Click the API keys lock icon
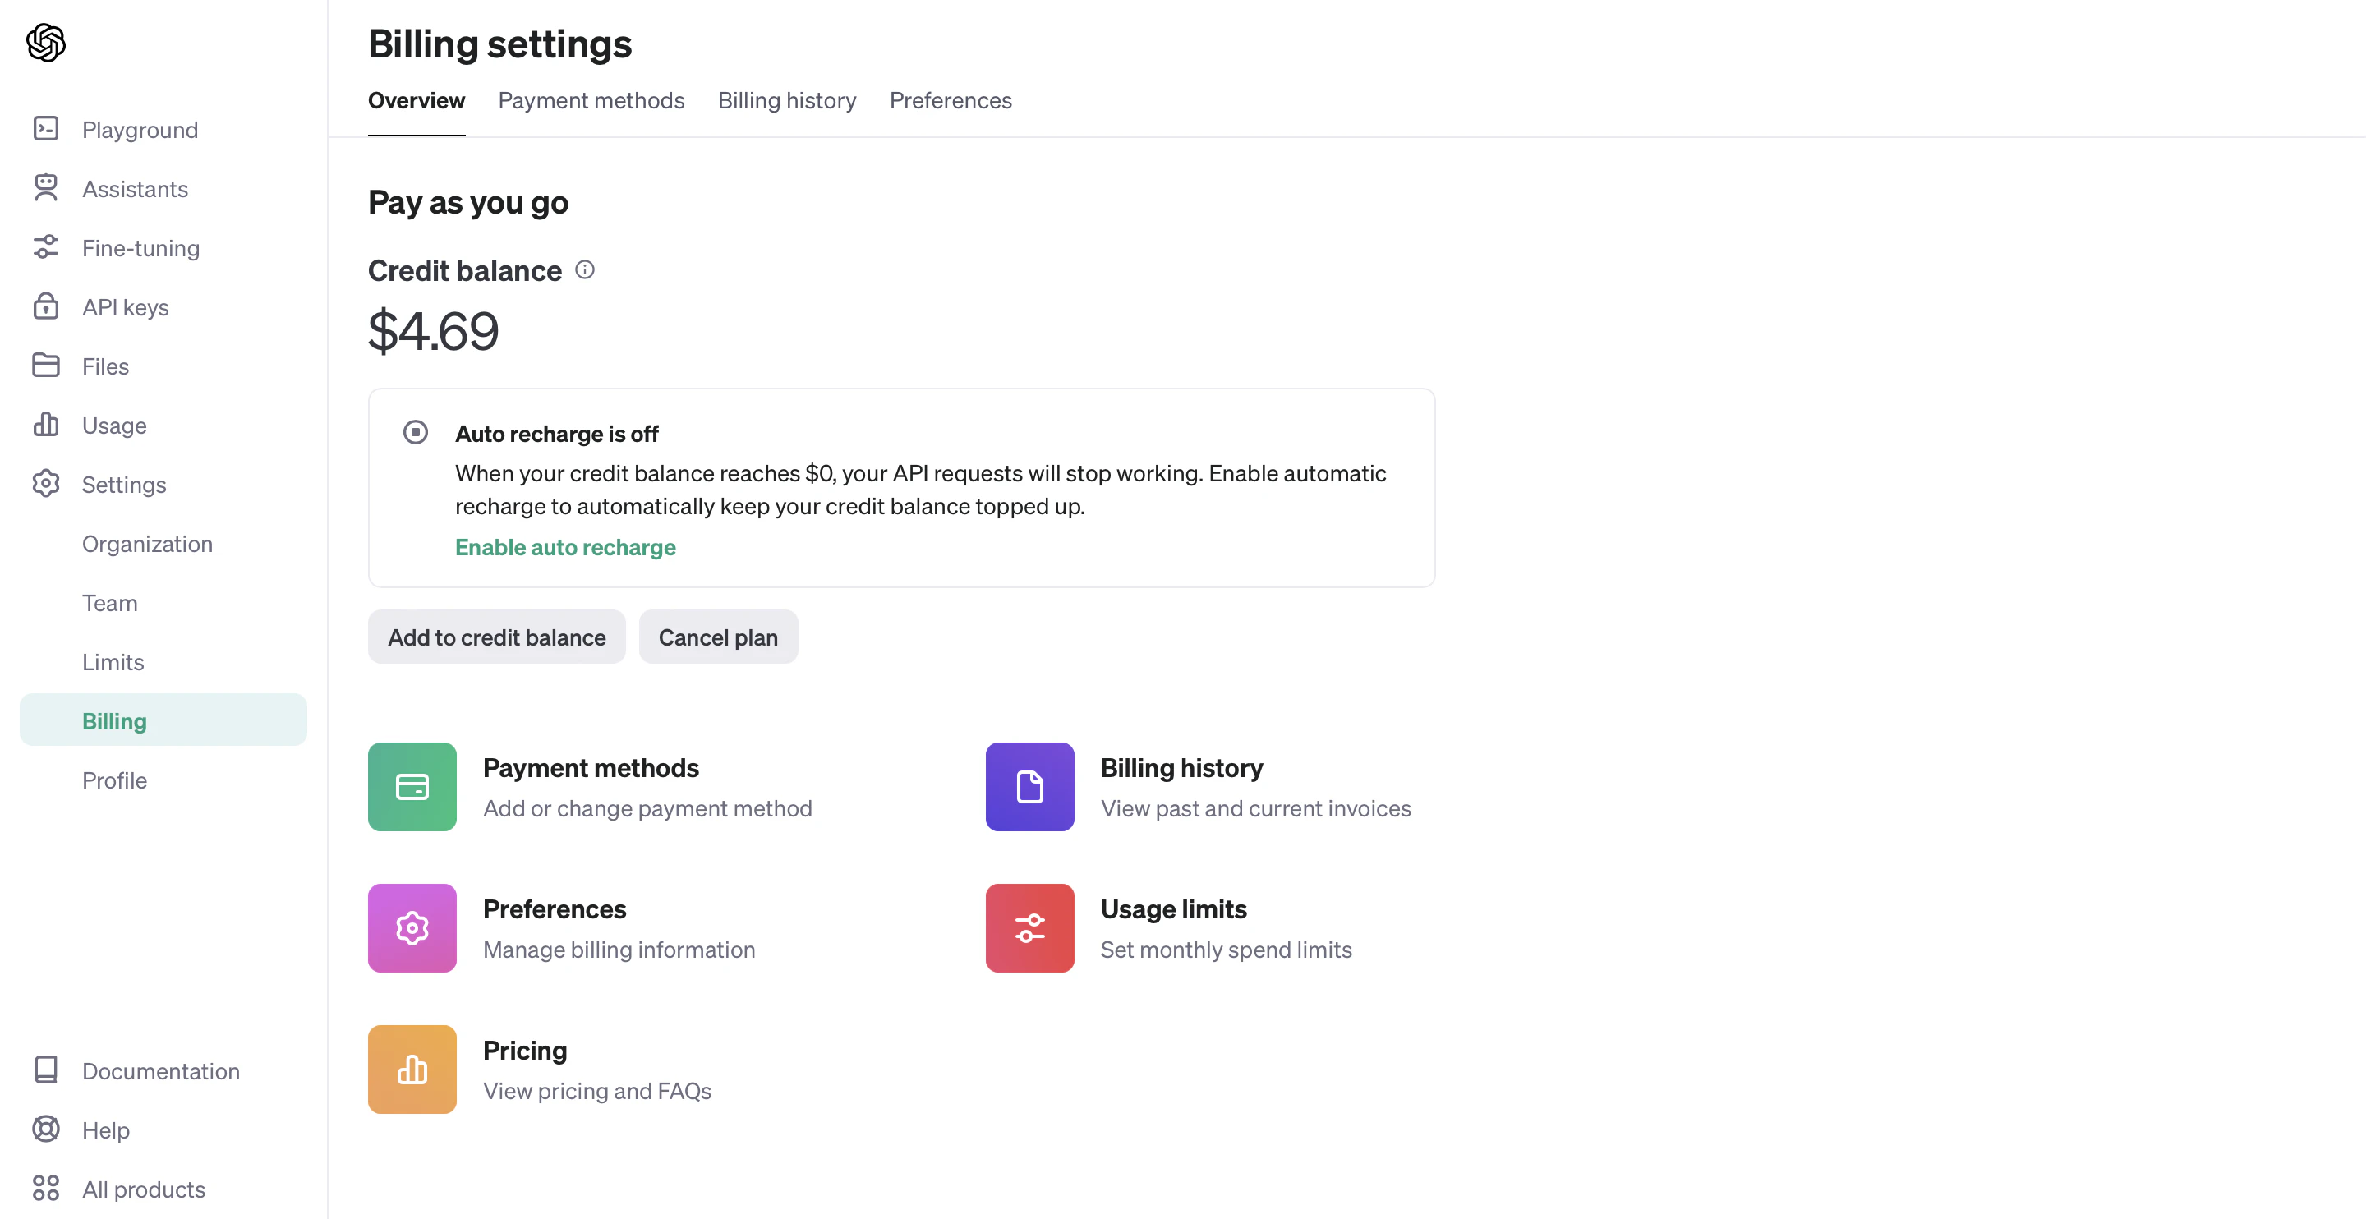 point(46,306)
